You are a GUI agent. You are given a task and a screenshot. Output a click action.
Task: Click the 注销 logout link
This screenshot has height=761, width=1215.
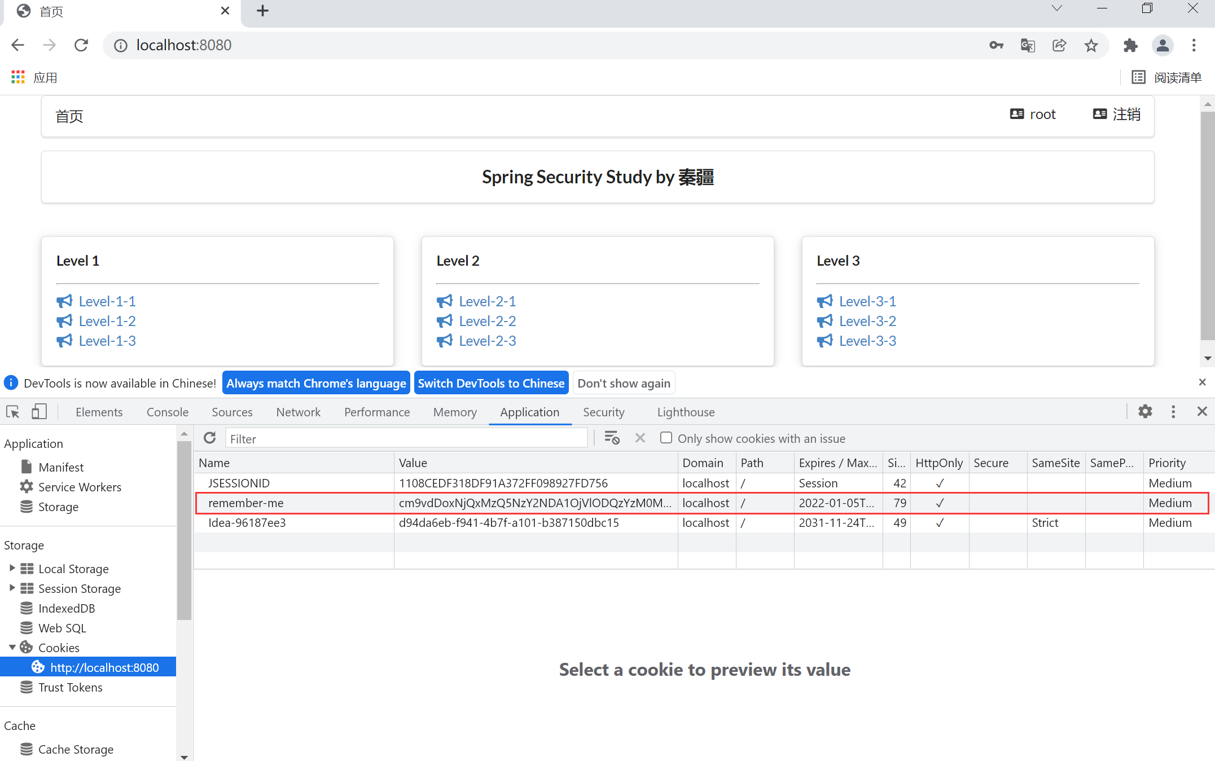coord(1116,115)
